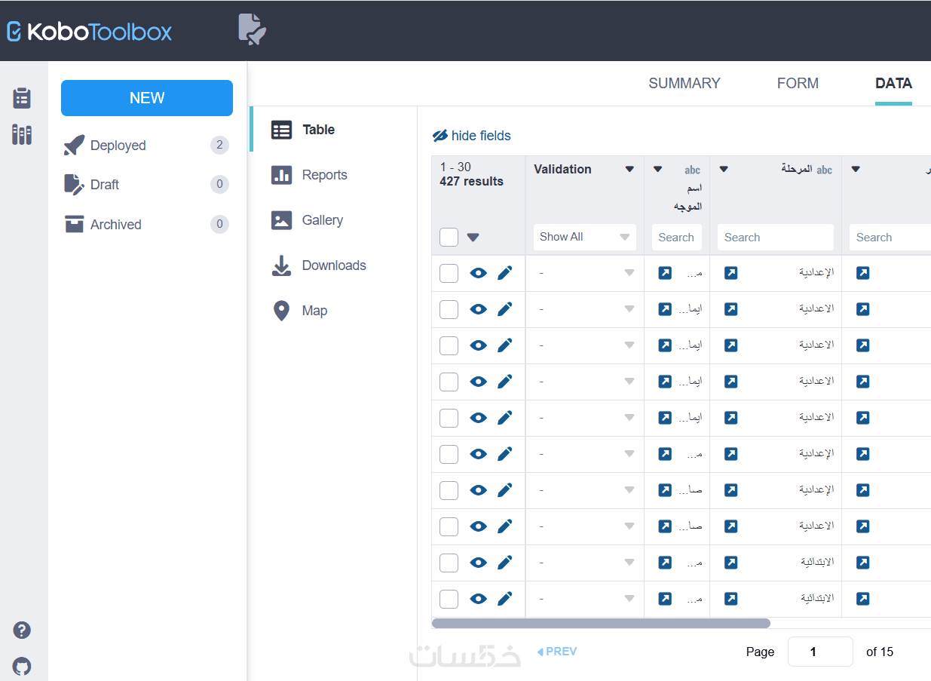Screen dimensions: 931x681
Task: Tick the sixth submission row checkbox
Action: click(x=449, y=454)
